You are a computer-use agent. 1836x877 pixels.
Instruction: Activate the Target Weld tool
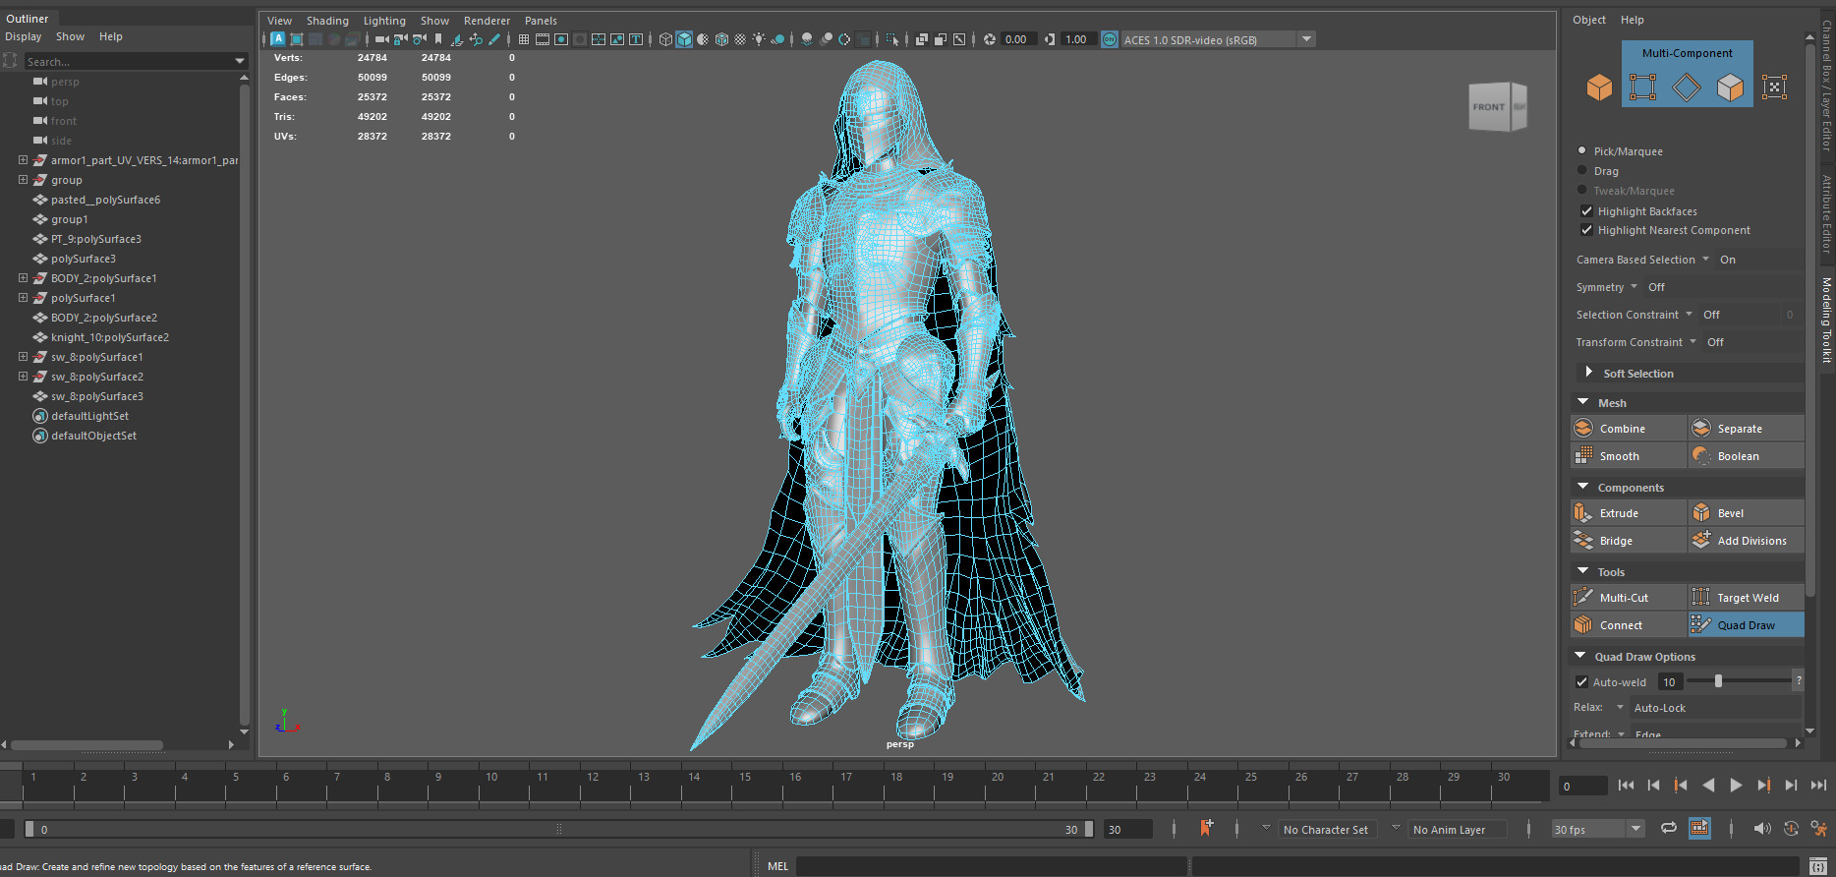click(1746, 598)
